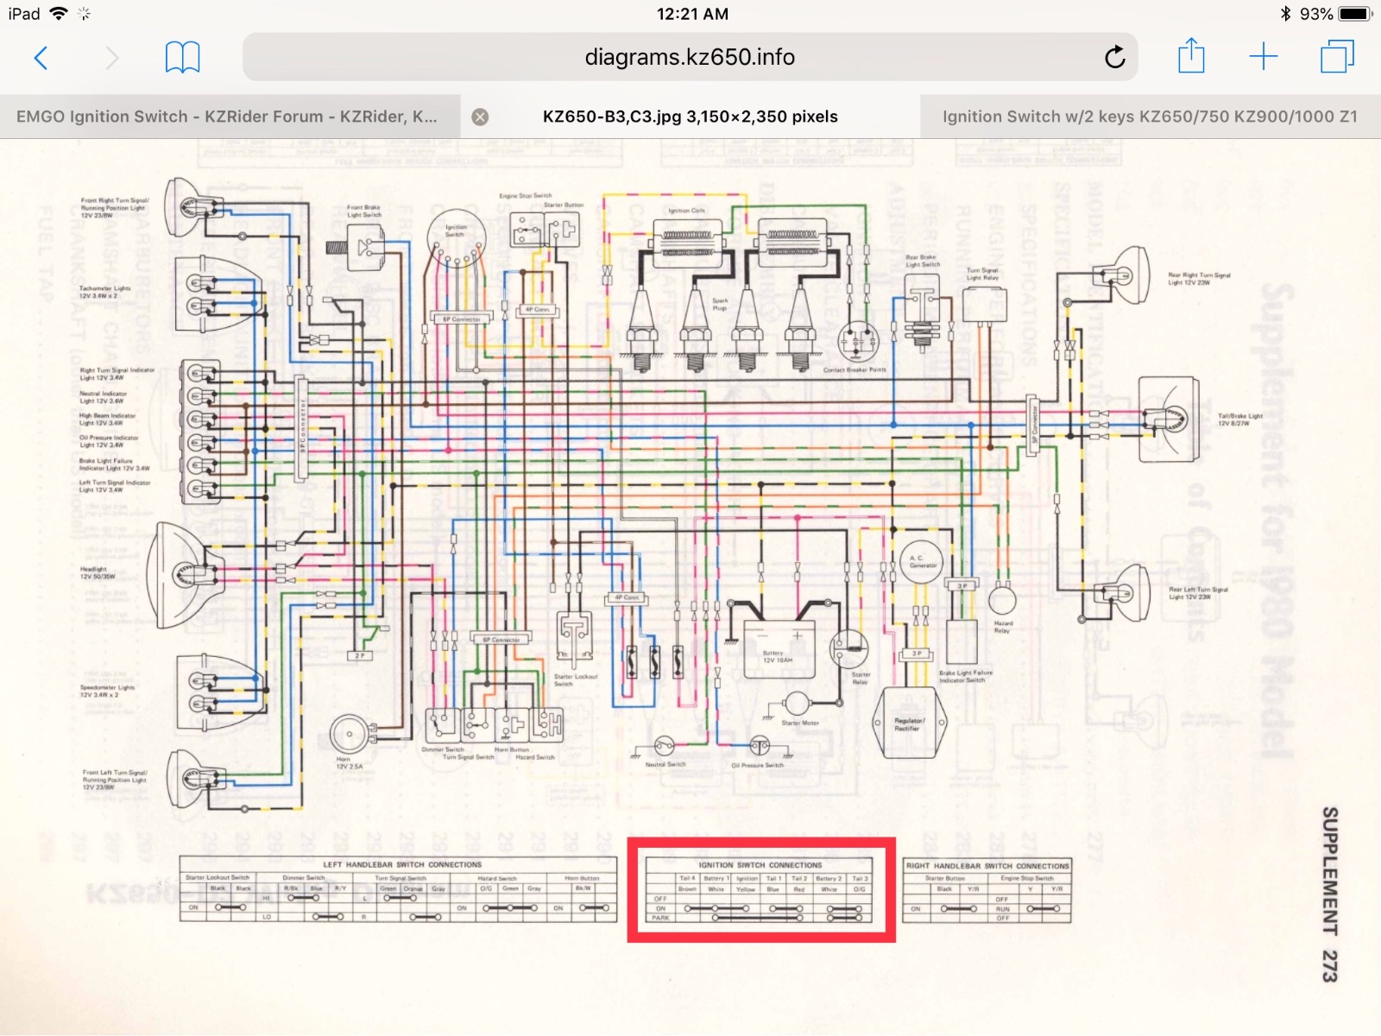Tap the Safari back arrow
The image size is (1381, 1036).
tap(41, 58)
